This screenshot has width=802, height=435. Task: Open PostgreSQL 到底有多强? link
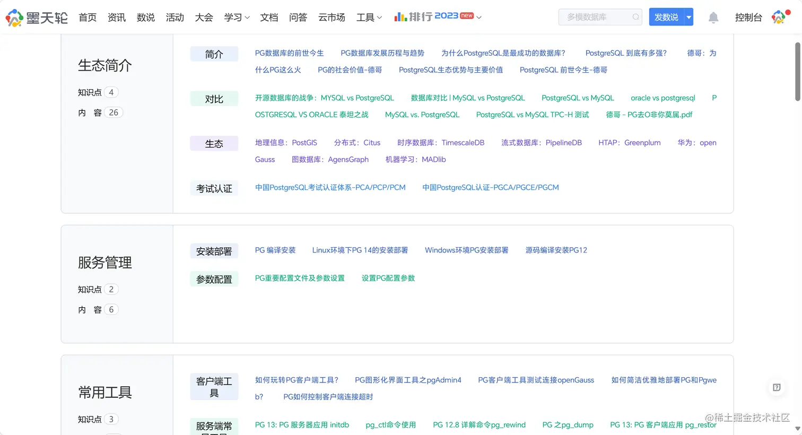[x=626, y=53]
